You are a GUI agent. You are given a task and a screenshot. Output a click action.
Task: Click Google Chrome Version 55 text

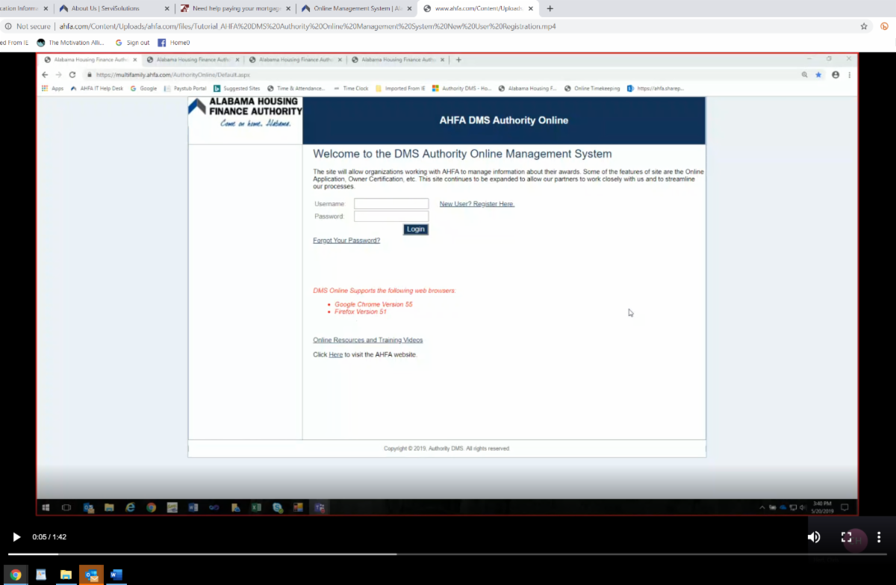tap(373, 304)
